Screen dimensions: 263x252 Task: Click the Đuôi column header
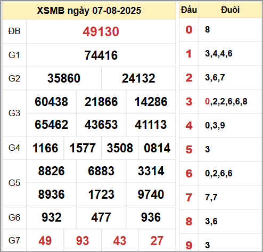pyautogui.click(x=230, y=10)
